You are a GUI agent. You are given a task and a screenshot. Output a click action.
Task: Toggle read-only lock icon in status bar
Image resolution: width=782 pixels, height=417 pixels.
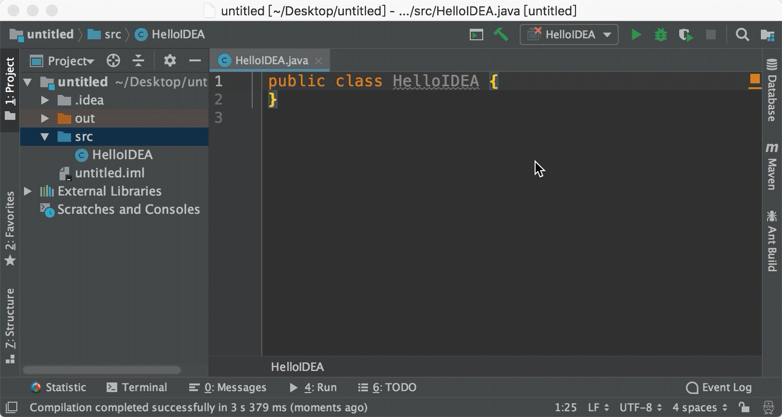(744, 407)
